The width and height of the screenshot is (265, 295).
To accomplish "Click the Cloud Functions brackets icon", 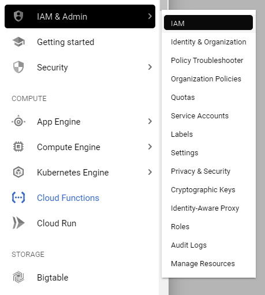I will pos(18,197).
